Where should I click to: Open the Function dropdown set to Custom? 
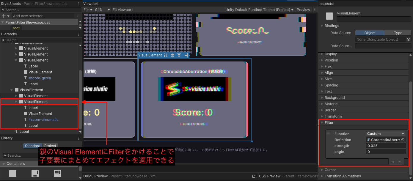386,134
